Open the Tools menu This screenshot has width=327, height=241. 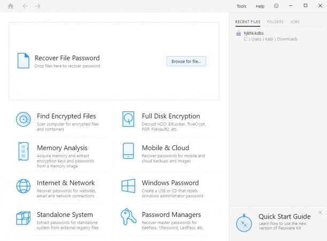[x=242, y=6]
